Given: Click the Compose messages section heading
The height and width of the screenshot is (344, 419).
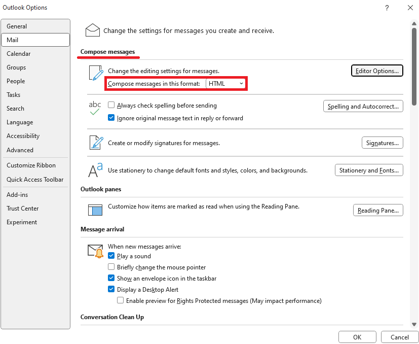Looking at the screenshot, I should tap(108, 52).
